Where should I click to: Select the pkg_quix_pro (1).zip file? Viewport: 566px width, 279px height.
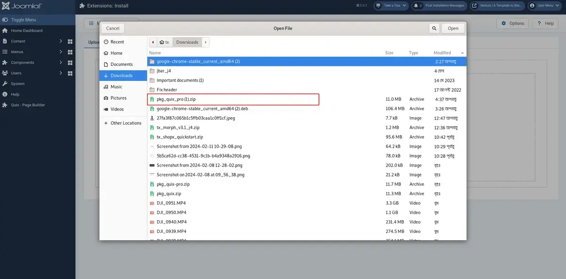(x=307, y=99)
